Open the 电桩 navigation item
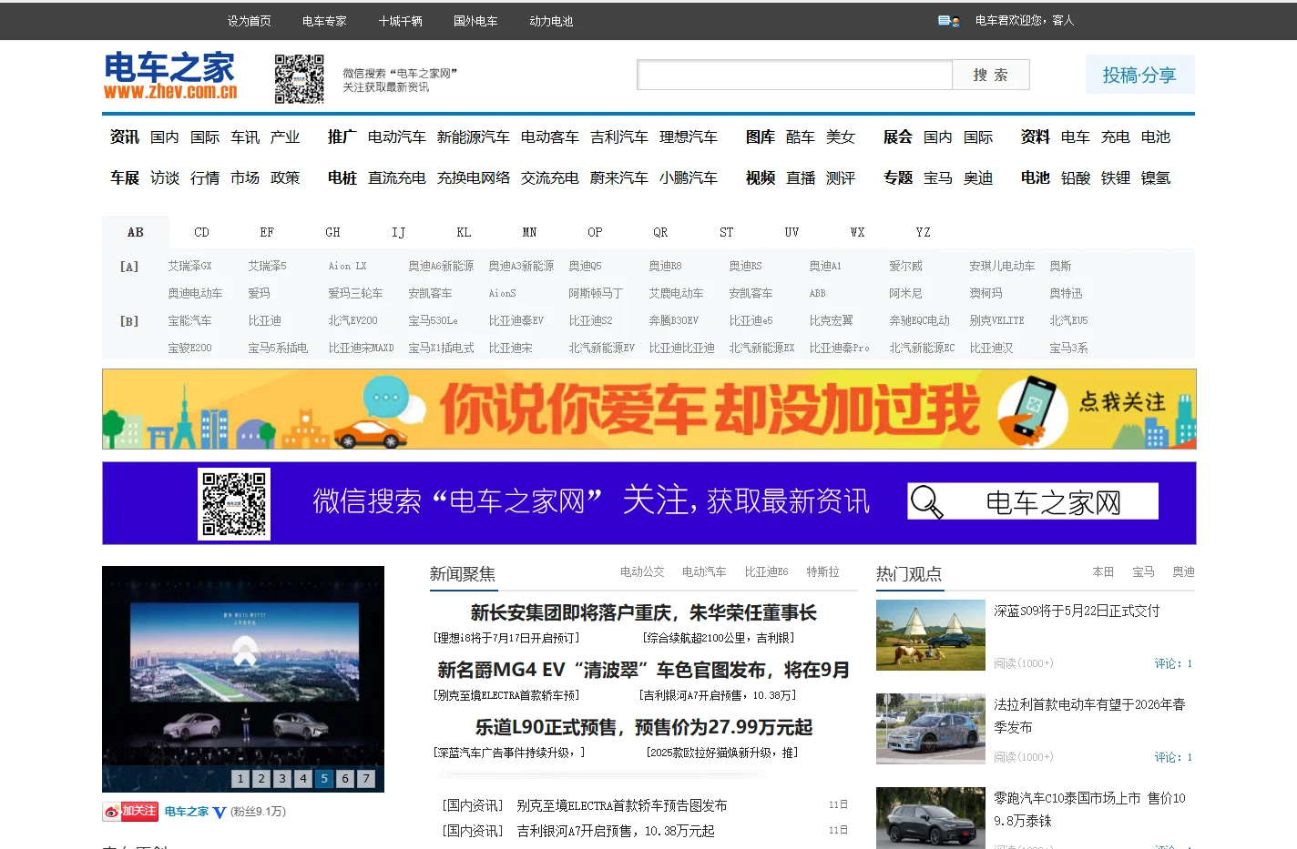Viewport: 1297px width, 849px height. pyautogui.click(x=342, y=177)
